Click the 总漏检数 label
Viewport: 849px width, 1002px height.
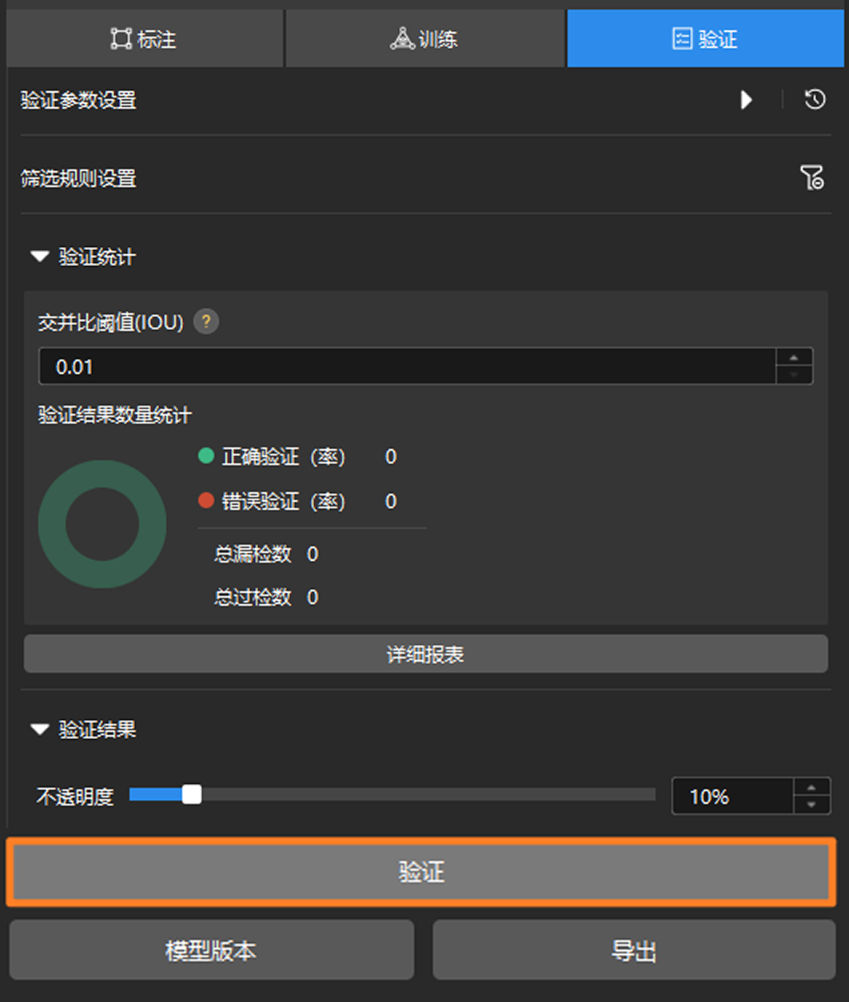pyautogui.click(x=253, y=554)
